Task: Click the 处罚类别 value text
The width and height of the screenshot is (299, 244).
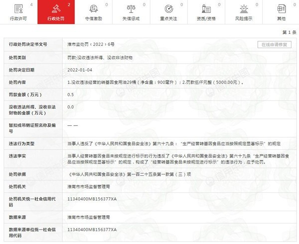Action: pos(100,58)
